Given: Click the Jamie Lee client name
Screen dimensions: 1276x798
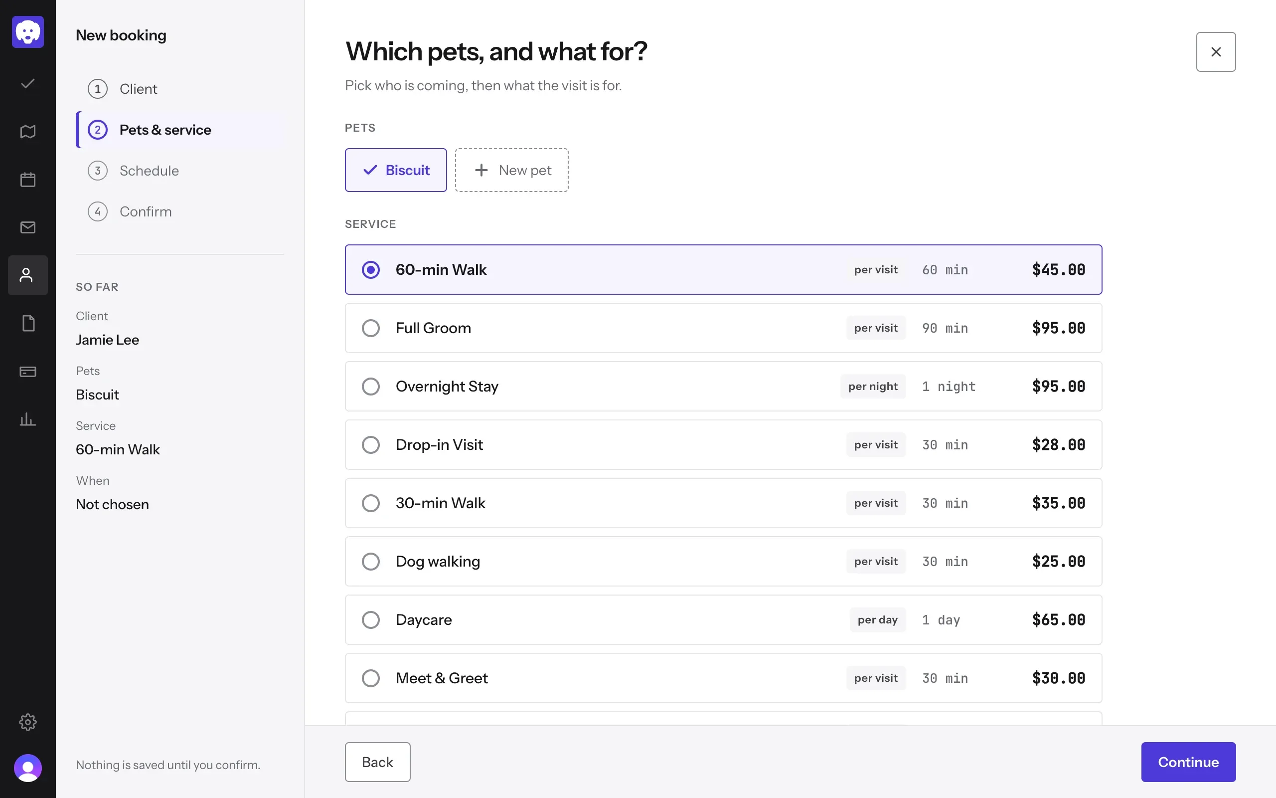Looking at the screenshot, I should pyautogui.click(x=107, y=340).
